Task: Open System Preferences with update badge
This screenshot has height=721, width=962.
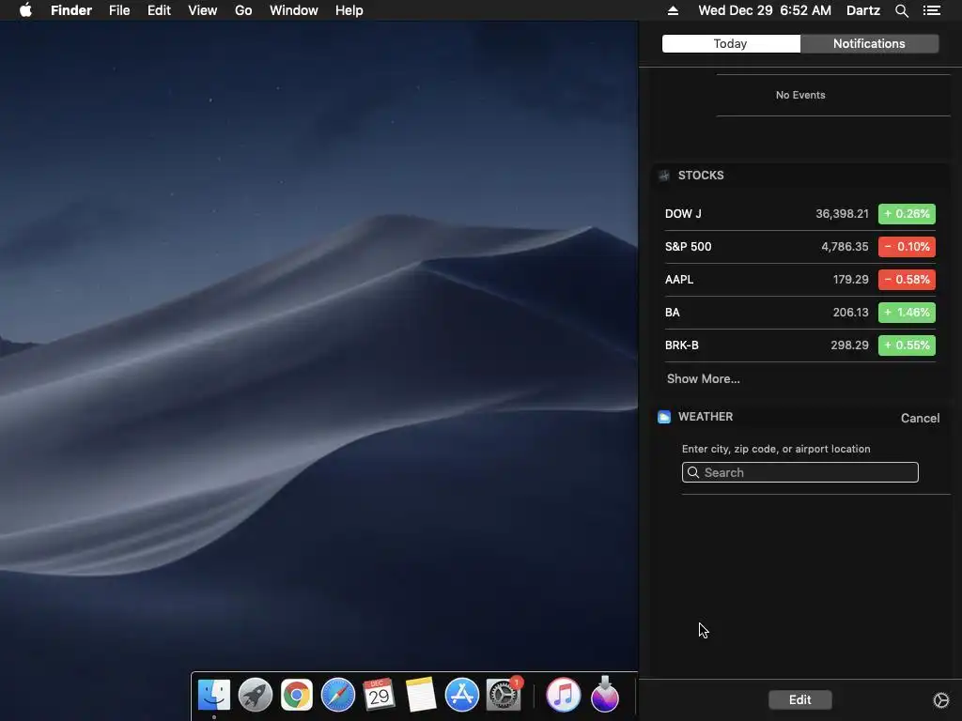Action: (504, 696)
